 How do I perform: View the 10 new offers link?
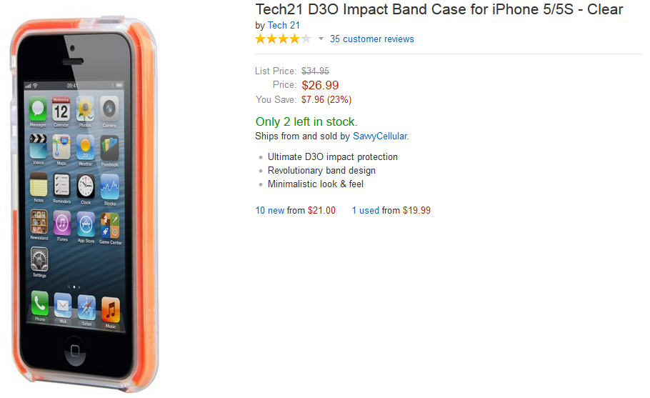point(270,211)
